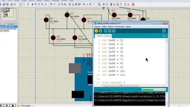Click the zoom in magnifier icon
190x107 pixels.
coord(36,4)
